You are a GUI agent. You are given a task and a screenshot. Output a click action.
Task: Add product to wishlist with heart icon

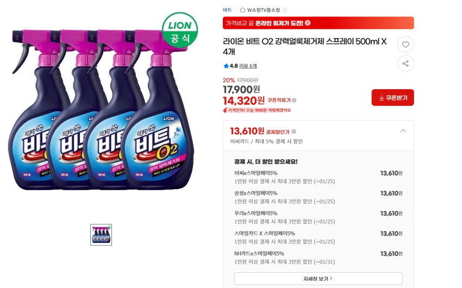coord(405,45)
